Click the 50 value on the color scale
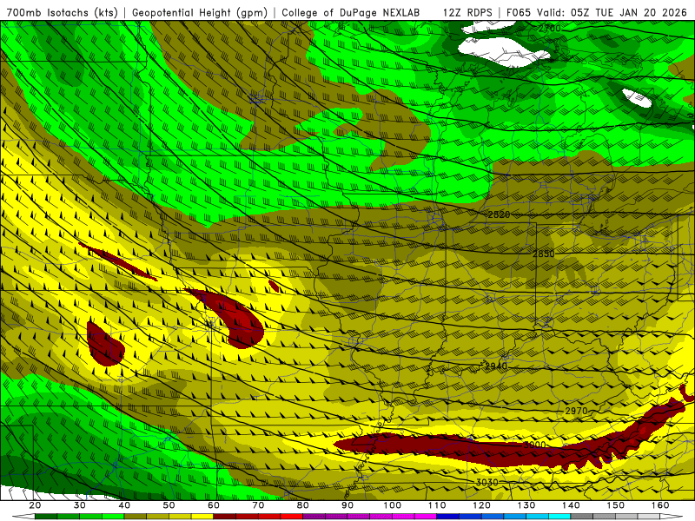 click(x=169, y=505)
